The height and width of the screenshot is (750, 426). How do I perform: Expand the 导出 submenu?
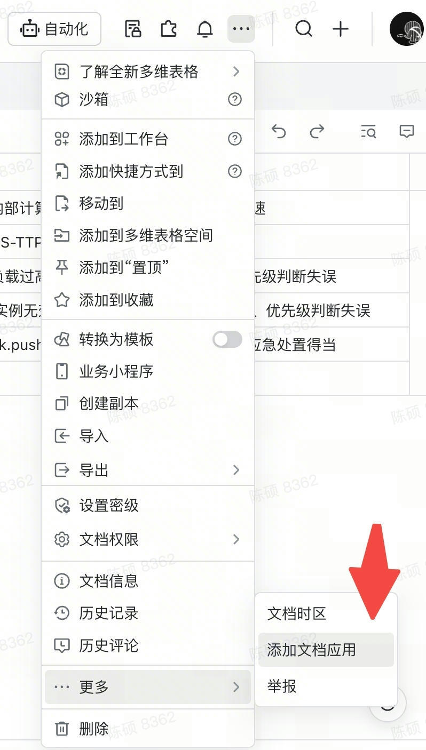tap(148, 470)
